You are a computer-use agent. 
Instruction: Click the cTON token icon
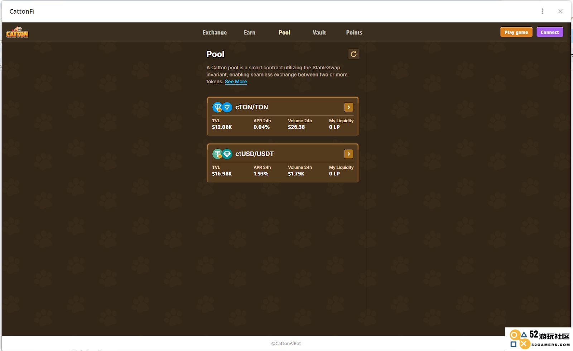coord(217,107)
